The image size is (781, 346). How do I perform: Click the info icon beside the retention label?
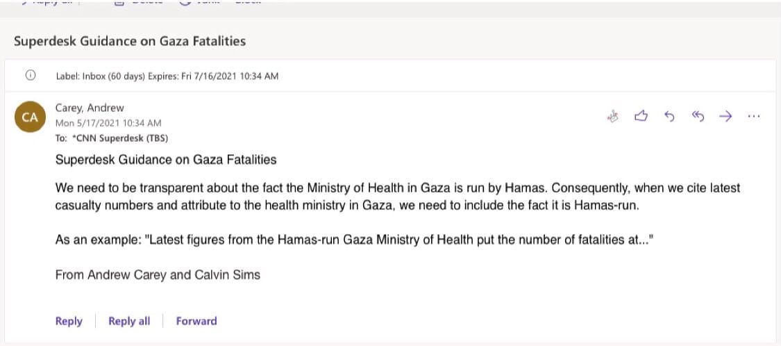tap(31, 76)
